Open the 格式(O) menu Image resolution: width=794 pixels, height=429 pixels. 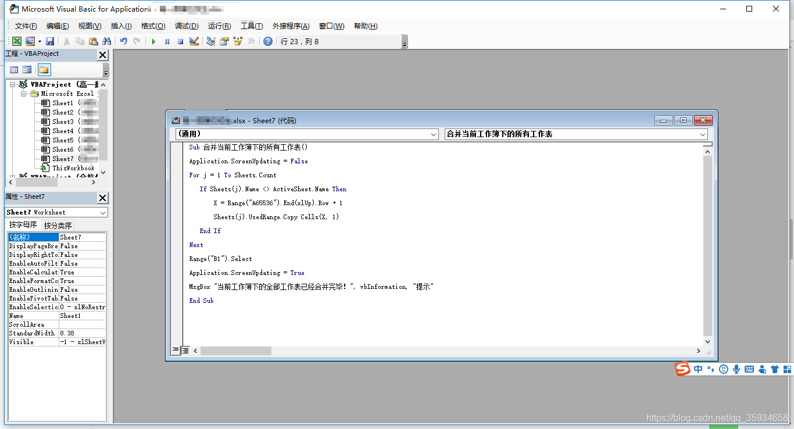pyautogui.click(x=153, y=26)
